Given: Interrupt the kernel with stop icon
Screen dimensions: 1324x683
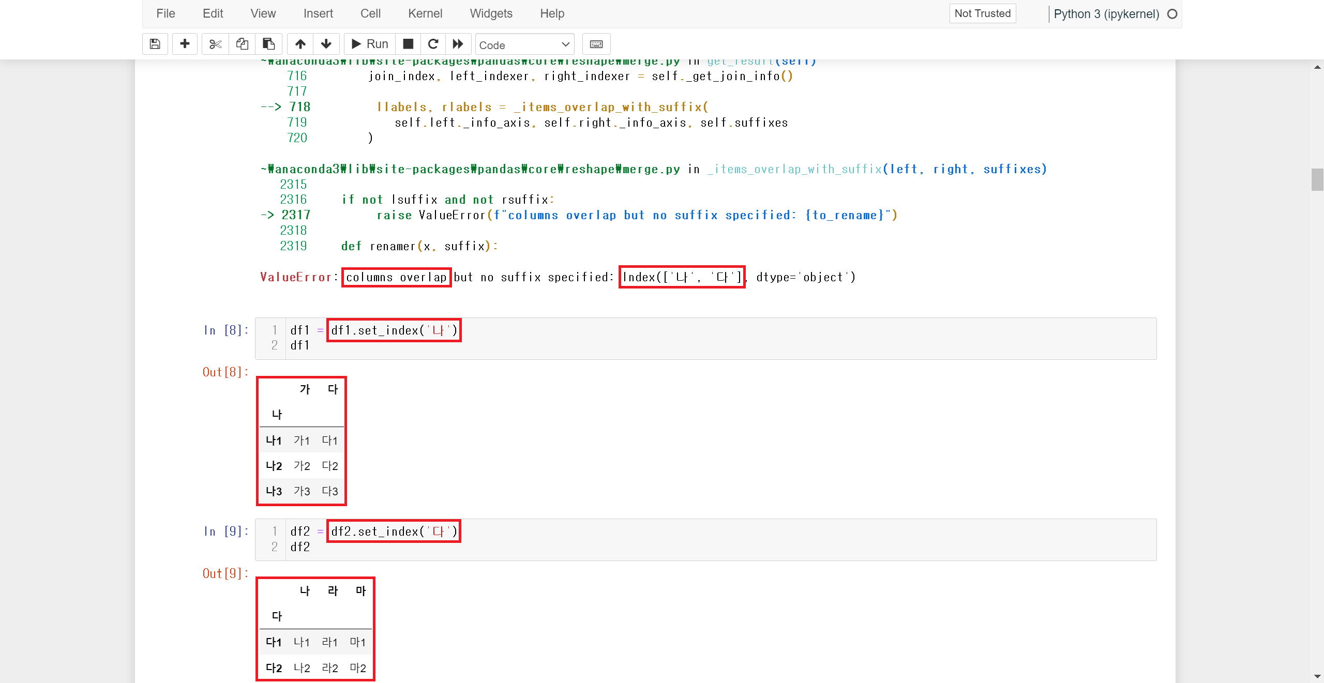Looking at the screenshot, I should [x=408, y=44].
